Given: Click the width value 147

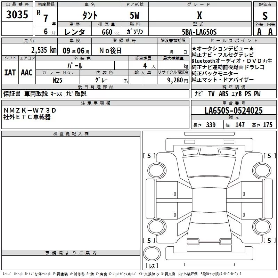Looking at the screenshot, I should [x=240, y=125].
